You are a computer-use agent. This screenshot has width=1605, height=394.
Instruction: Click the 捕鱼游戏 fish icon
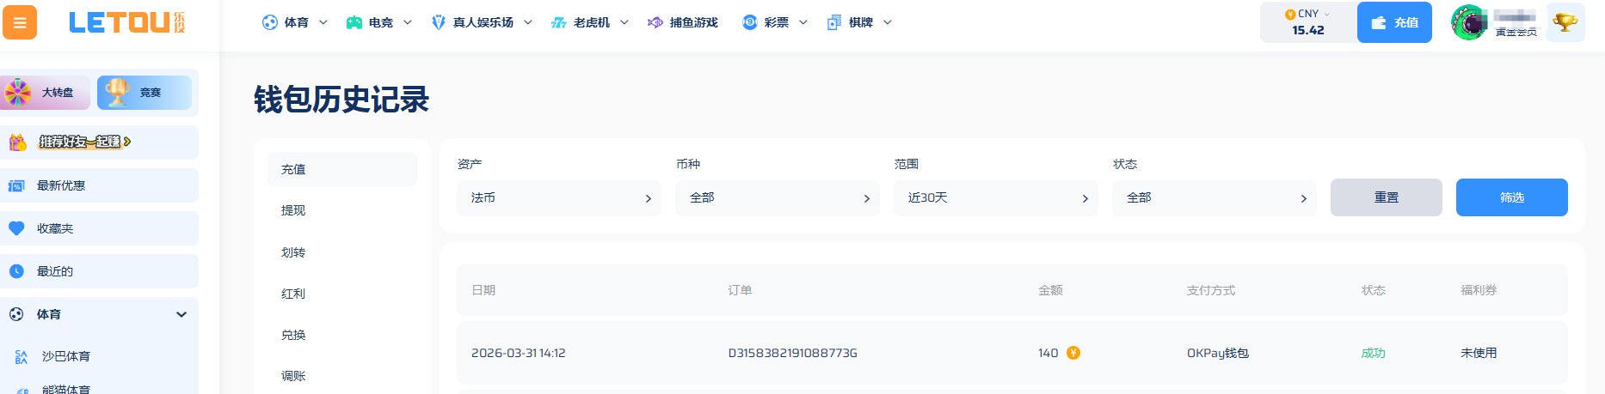655,22
